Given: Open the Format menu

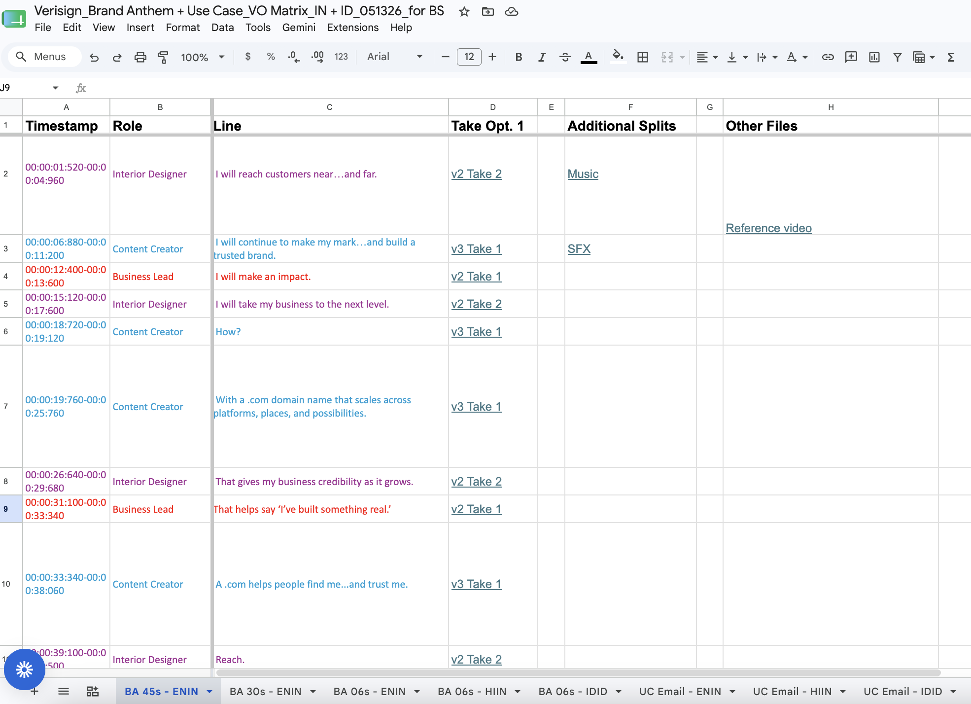Looking at the screenshot, I should (183, 28).
